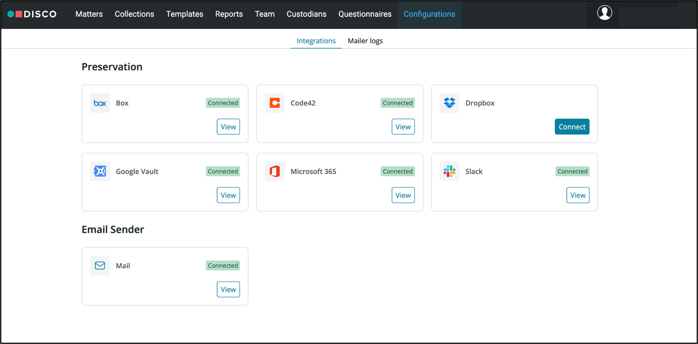Open Reports in the top navigation
Screen dimensions: 698x344
[x=229, y=14]
